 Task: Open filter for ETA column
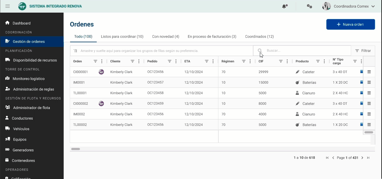pyautogui.click(x=207, y=61)
